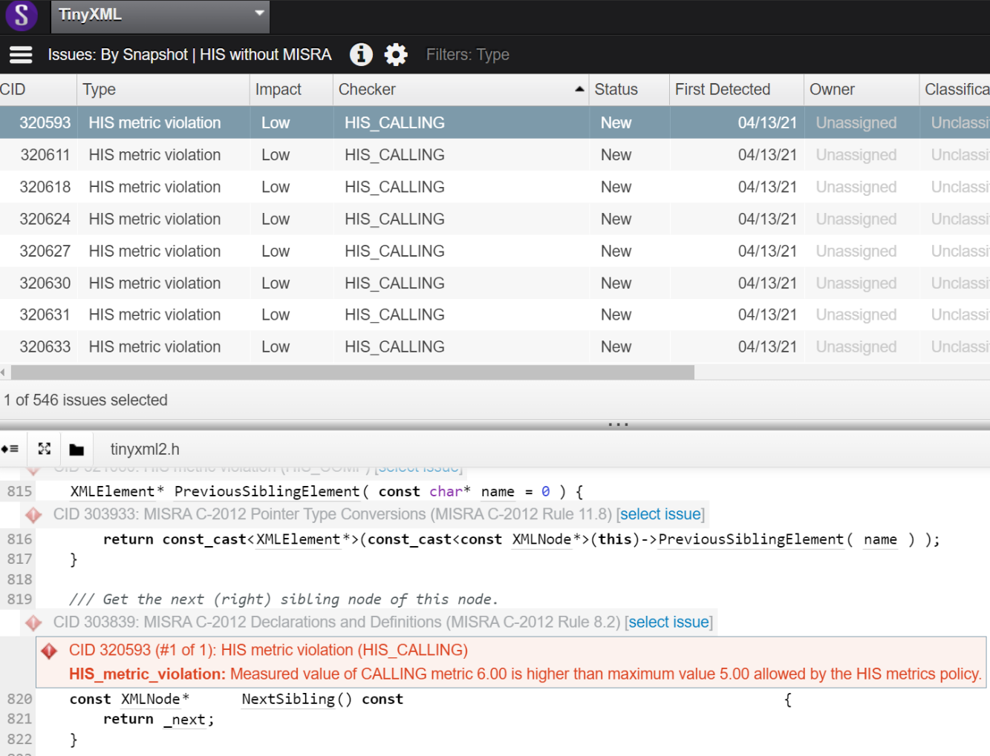
Task: Click PreviousSiblingElement function on line 815
Action: tap(267, 491)
